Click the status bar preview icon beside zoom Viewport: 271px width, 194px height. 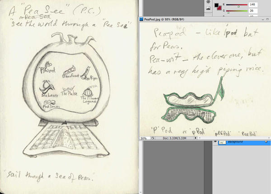click(153, 138)
